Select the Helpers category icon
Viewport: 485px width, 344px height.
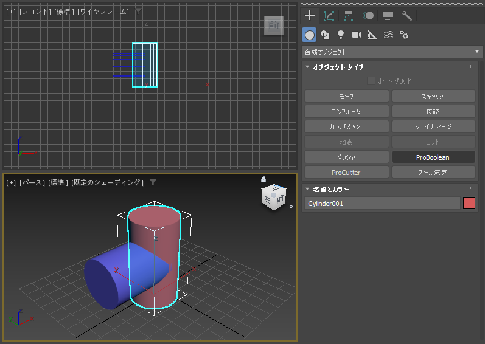point(372,35)
